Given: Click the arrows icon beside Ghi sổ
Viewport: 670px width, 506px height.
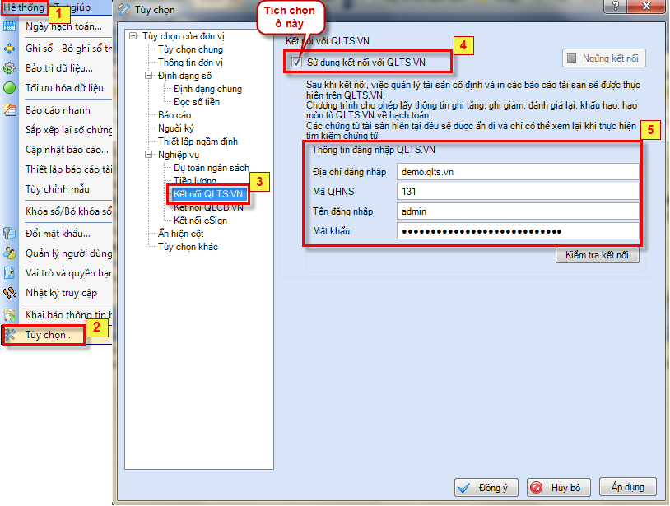Looking at the screenshot, I should point(9,49).
